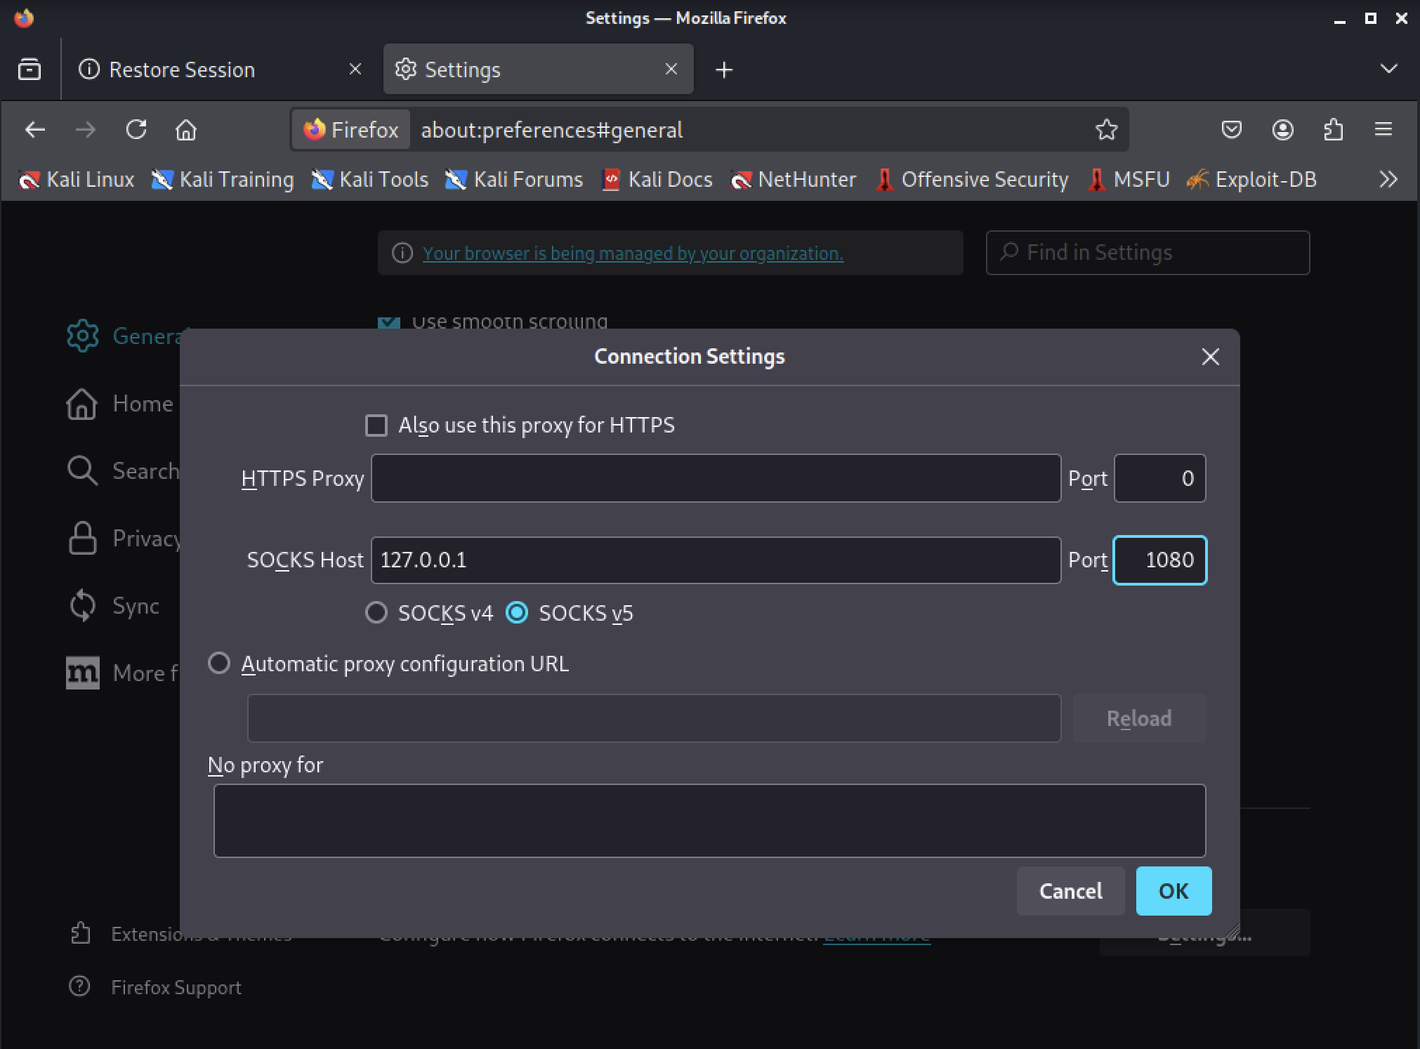
Task: Open Firefox account profile icon
Action: click(1282, 130)
